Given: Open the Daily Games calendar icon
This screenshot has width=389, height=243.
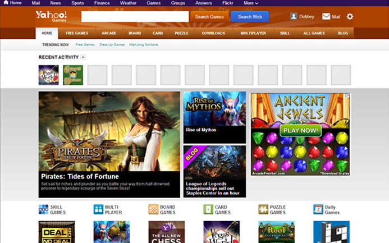Looking at the screenshot, I should click(x=318, y=209).
